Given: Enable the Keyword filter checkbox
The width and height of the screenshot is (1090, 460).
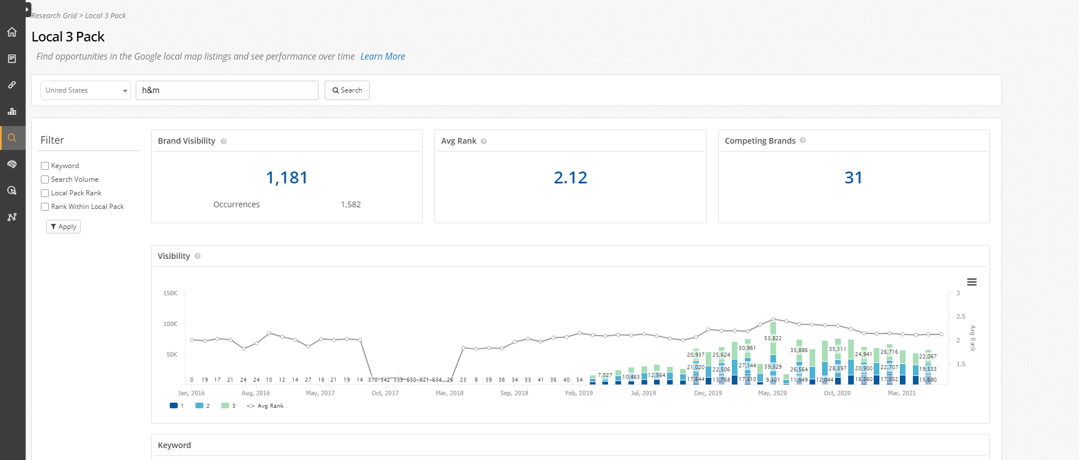Looking at the screenshot, I should point(45,166).
